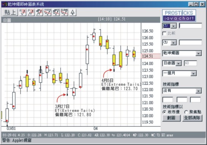Pick the trend line eraser tool
The width and height of the screenshot is (207, 145).
click(x=56, y=13)
